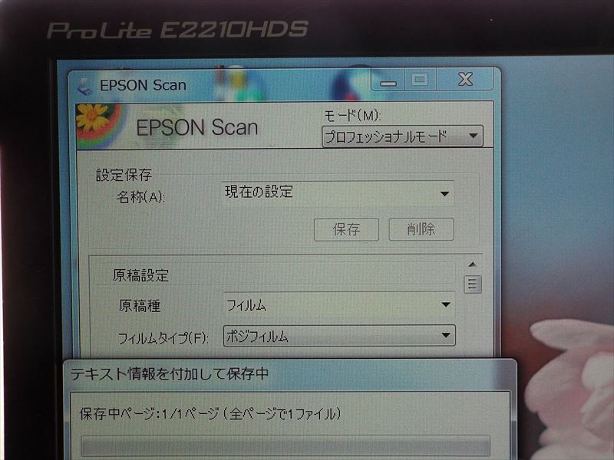This screenshot has height=460, width=614.
Task: Open the 名称(A) settings name dropdown
Action: coord(338,193)
